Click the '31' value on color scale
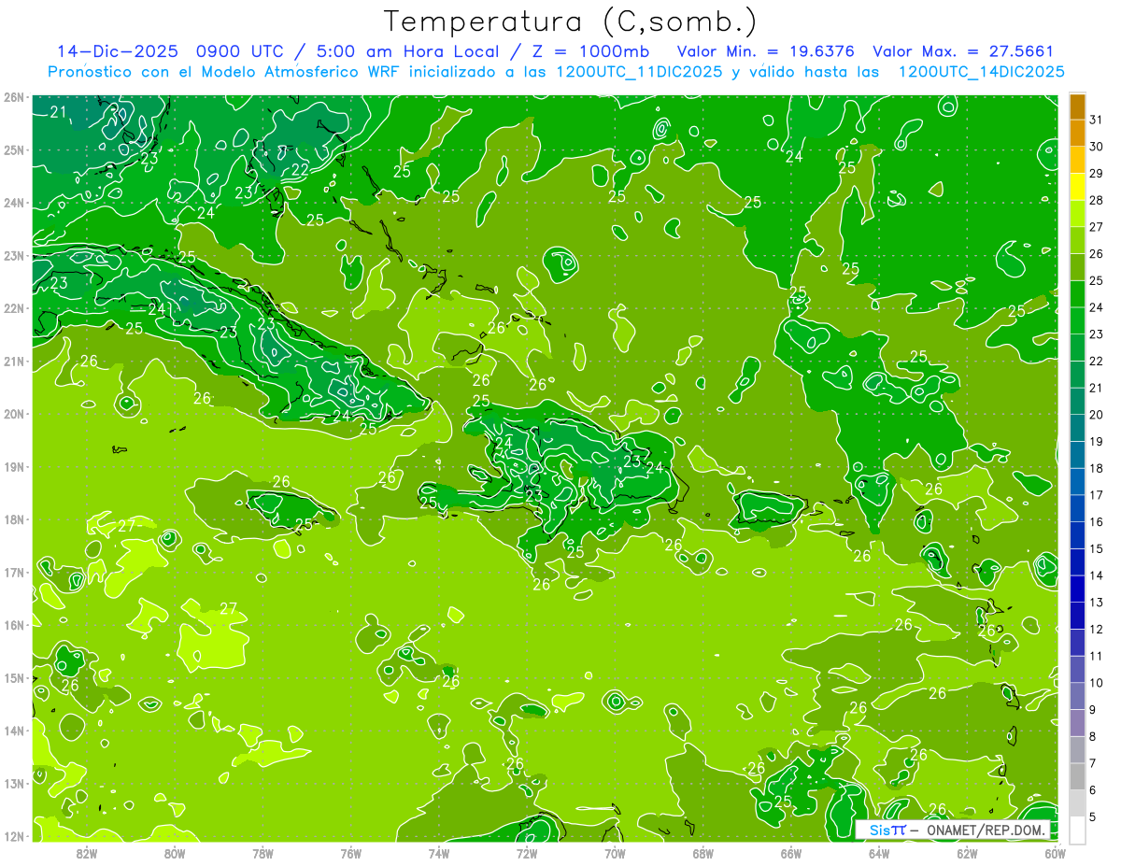This screenshot has width=1121, height=866. (1096, 120)
